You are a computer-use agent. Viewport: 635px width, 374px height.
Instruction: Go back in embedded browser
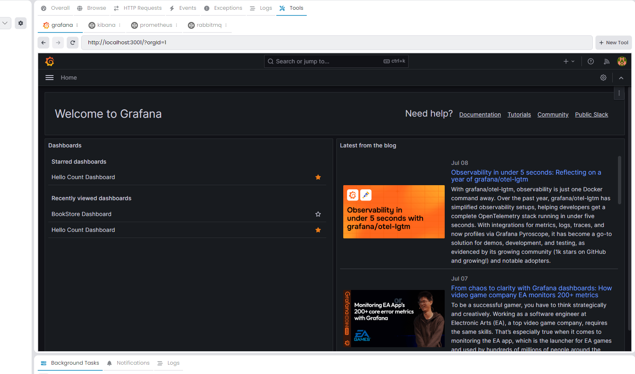[43, 43]
